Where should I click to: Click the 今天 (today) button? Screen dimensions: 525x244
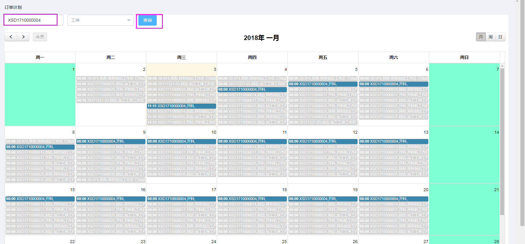click(x=40, y=37)
